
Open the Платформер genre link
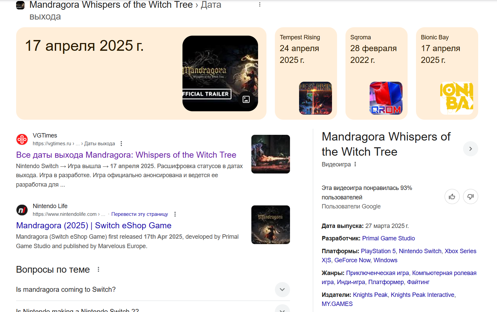click(x=386, y=282)
